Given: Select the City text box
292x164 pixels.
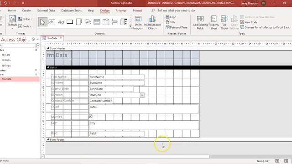Looking at the screenshot, I should click(x=144, y=125).
